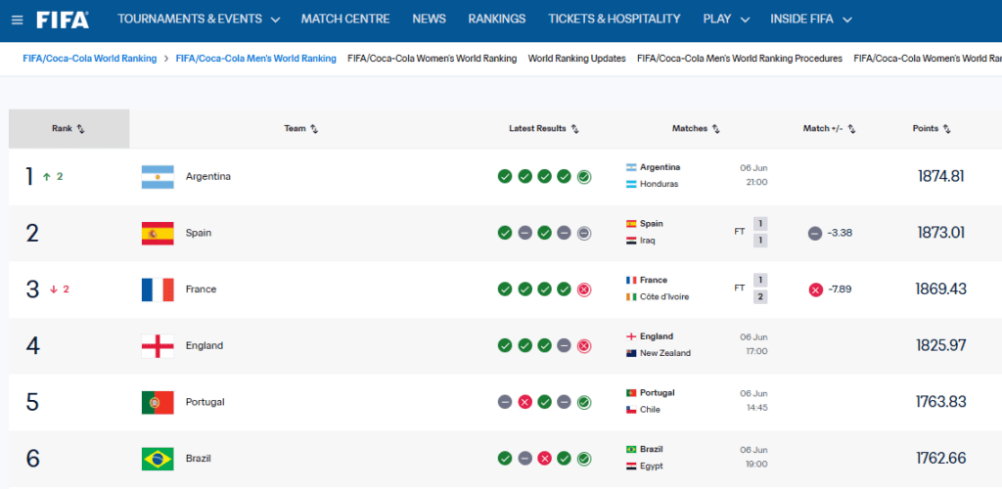
Task: Click the Spain flag in the Team column
Action: (x=158, y=233)
